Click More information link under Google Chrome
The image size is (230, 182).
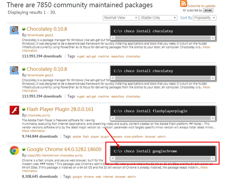204,168
